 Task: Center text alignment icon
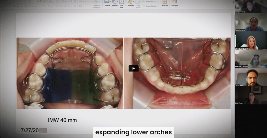click(x=61, y=6)
